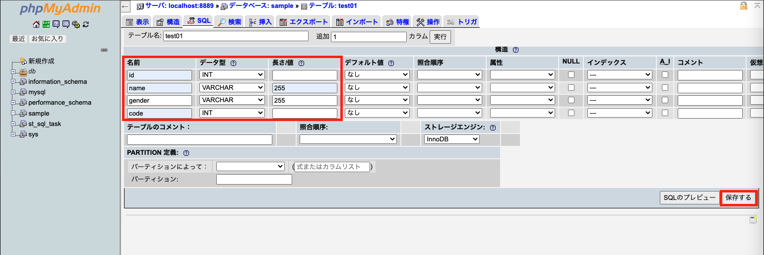The height and width of the screenshot is (255, 764).
Task: Open the SQL tab
Action: pos(198,21)
